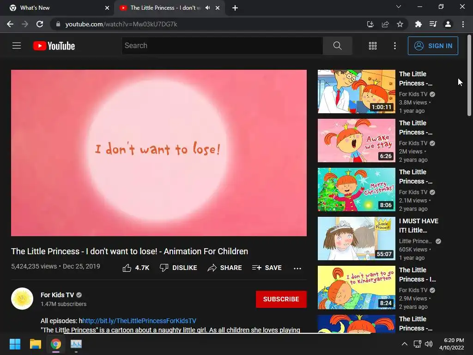Go to the YouTube home logo
The image size is (473, 355).
(54, 46)
